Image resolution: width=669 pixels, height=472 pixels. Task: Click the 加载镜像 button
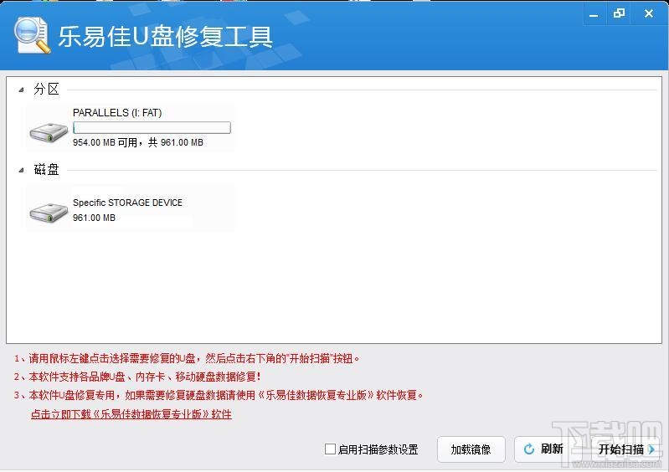[471, 449]
